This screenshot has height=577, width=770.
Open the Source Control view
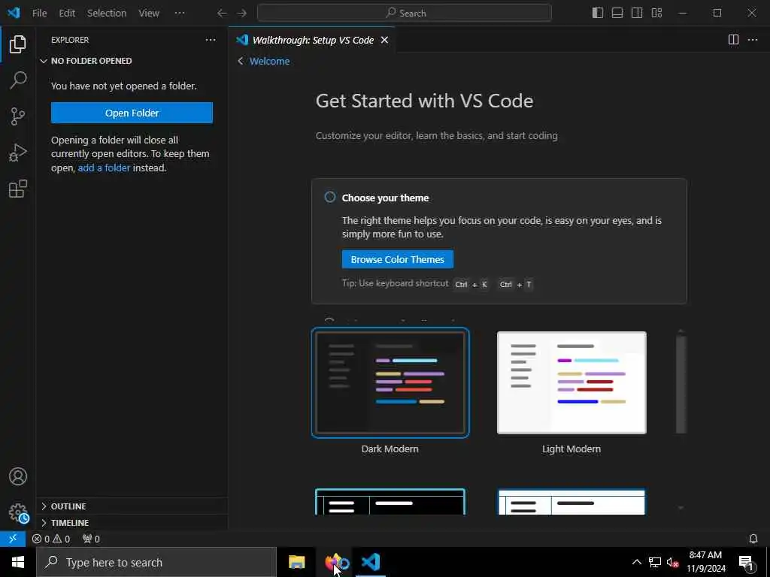18,116
